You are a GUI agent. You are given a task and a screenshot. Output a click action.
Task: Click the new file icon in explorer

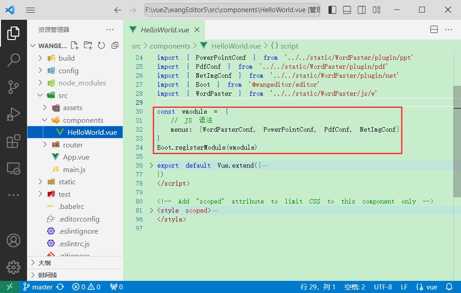click(75, 45)
